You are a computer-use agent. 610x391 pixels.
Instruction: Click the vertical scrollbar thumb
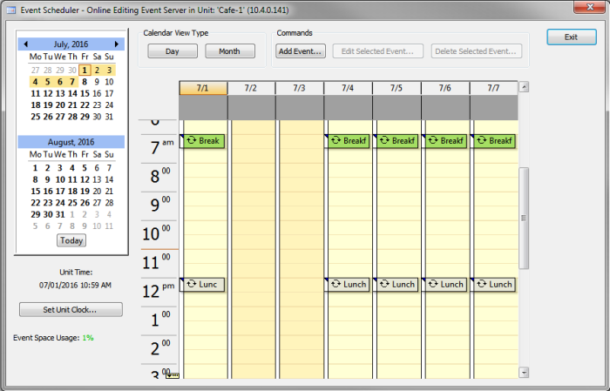[524, 218]
